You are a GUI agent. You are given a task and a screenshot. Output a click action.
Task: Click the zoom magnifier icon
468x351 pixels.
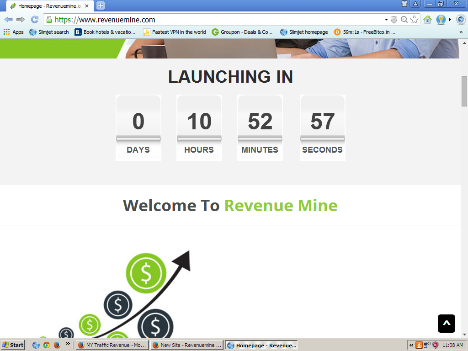point(404,20)
